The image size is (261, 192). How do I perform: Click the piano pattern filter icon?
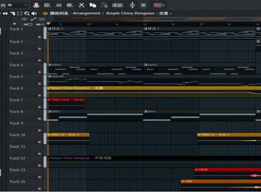click(42, 19)
